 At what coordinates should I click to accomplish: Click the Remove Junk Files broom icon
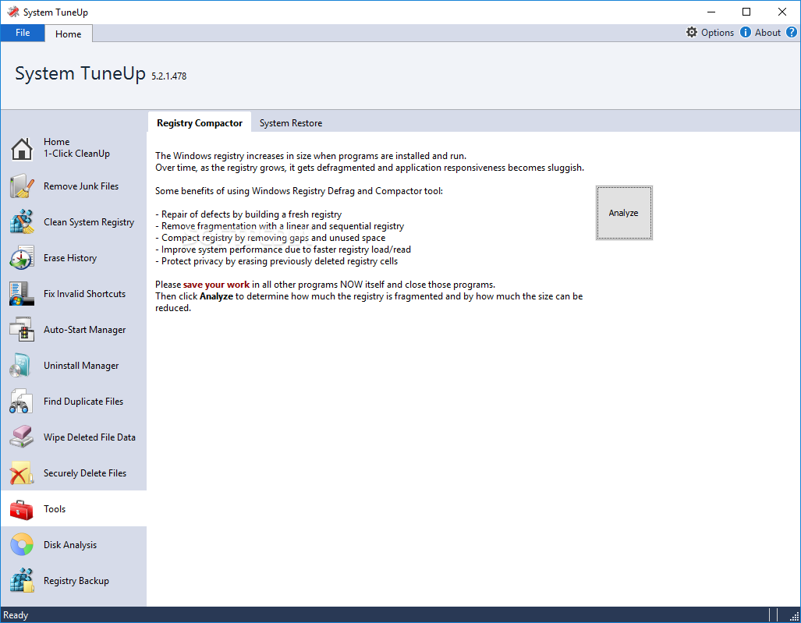click(22, 186)
